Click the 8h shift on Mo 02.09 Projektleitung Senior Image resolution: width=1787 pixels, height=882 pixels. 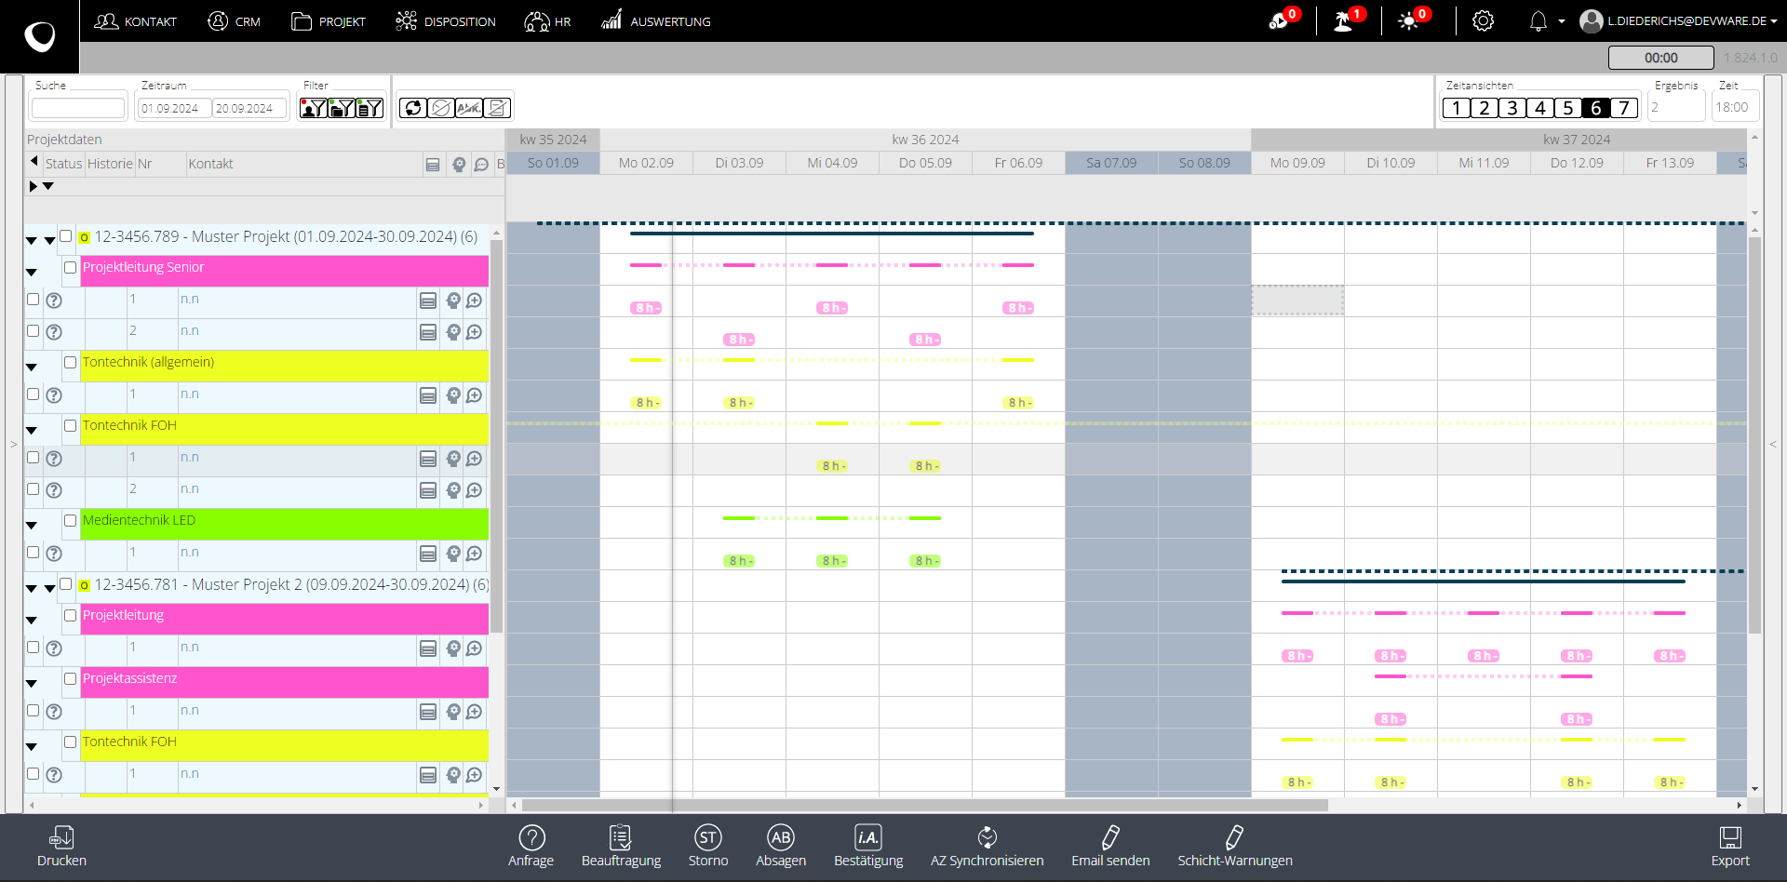coord(646,308)
